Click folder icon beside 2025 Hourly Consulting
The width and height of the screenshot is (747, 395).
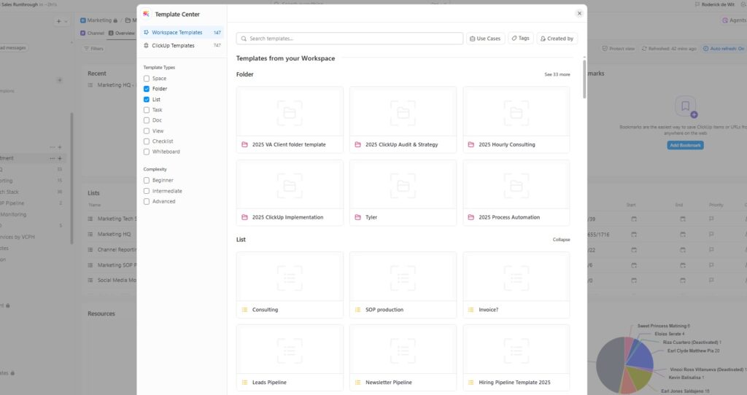pos(471,144)
